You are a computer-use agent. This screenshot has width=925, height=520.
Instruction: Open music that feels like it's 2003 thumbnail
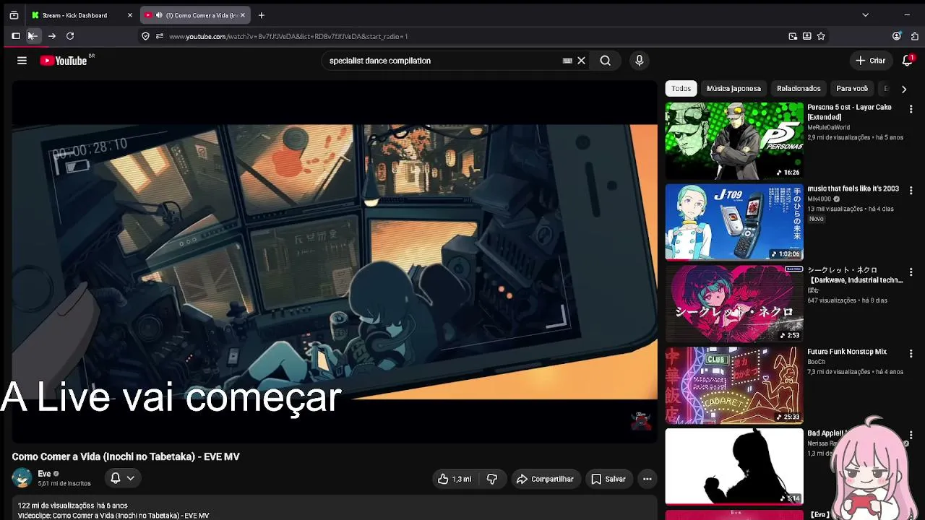coord(734,222)
